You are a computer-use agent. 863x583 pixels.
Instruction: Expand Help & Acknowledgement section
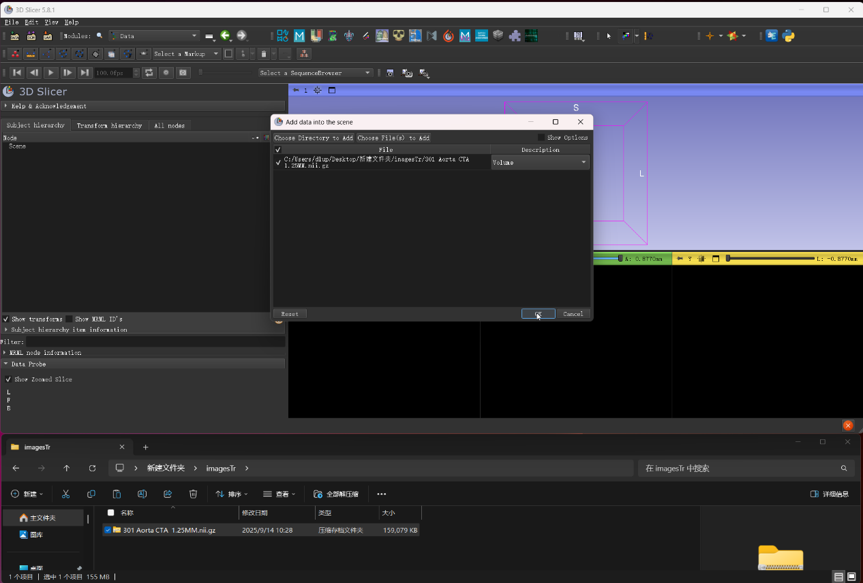(x=143, y=106)
